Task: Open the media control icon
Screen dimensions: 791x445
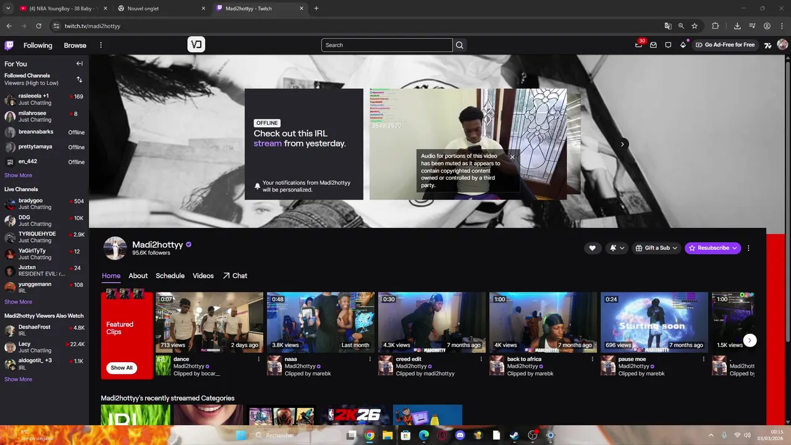Action: point(752,26)
